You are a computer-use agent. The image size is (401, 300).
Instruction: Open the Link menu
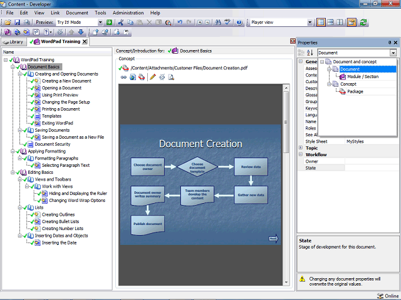pyautogui.click(x=55, y=12)
